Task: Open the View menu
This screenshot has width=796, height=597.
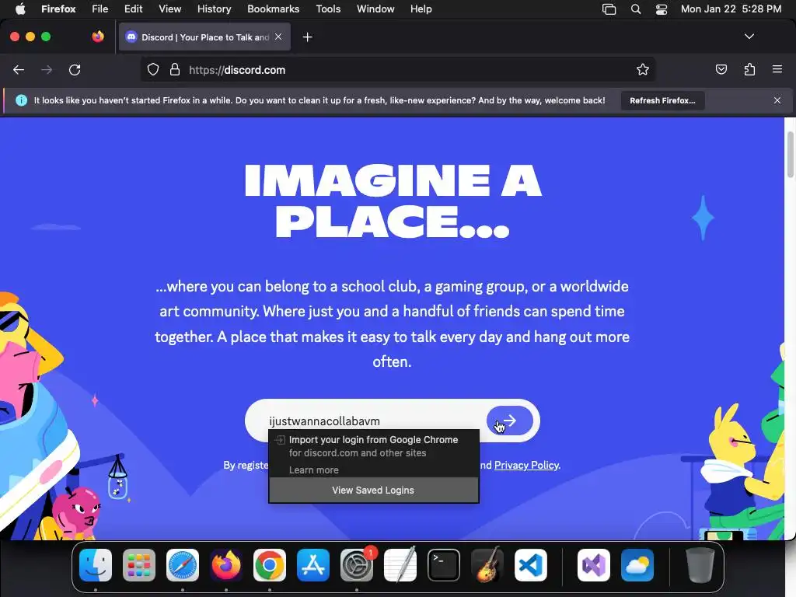Action: (170, 9)
